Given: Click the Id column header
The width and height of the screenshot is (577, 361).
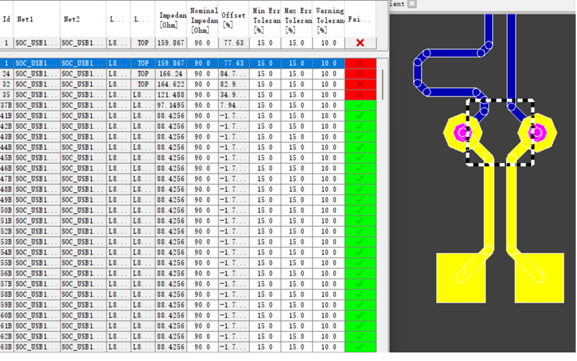Looking at the screenshot, I should point(7,19).
